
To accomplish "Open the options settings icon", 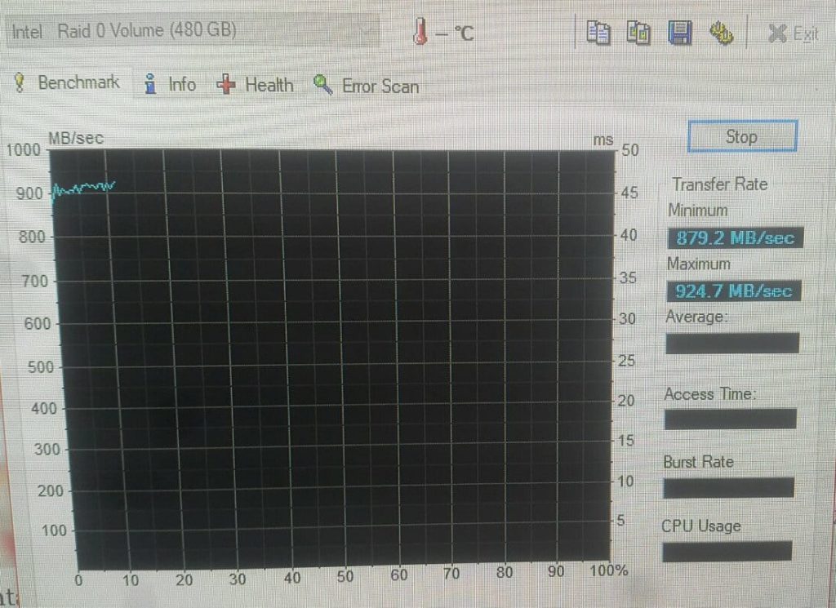I will [x=721, y=33].
